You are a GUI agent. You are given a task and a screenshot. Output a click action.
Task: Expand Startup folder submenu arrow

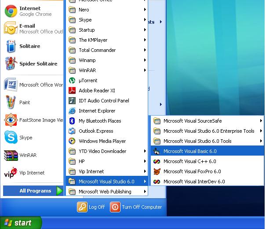145,30
